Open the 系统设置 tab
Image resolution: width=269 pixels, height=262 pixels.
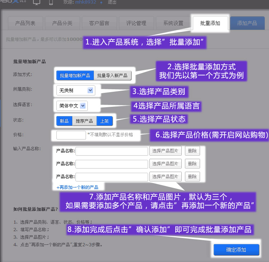point(173,23)
